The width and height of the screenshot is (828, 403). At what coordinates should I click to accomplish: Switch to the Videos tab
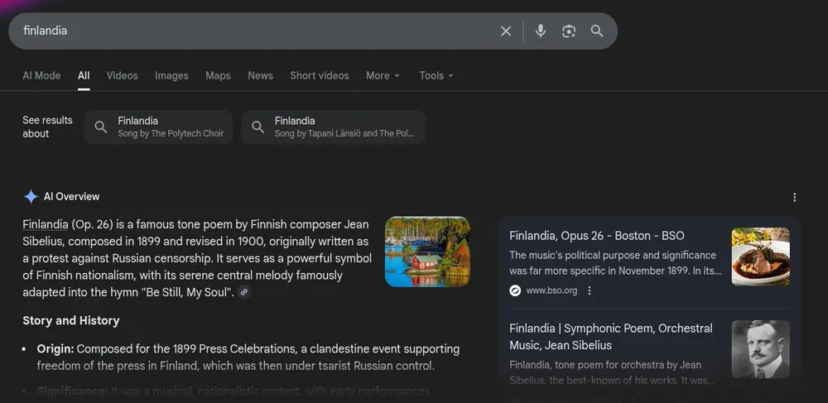122,75
